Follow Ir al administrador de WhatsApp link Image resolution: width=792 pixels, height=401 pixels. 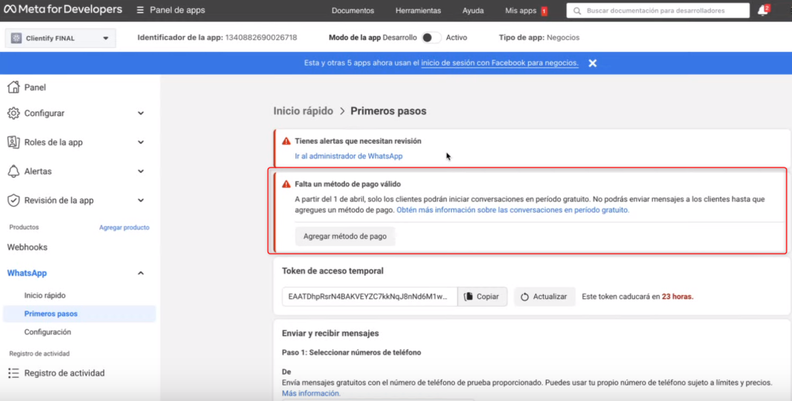(349, 156)
